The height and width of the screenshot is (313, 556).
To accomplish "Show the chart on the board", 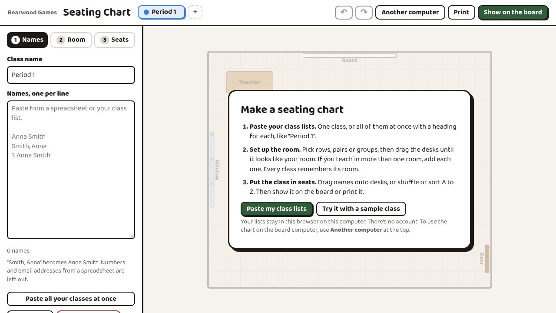I will (x=513, y=12).
